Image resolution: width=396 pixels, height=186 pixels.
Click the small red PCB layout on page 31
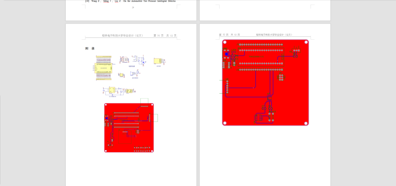(x=129, y=127)
